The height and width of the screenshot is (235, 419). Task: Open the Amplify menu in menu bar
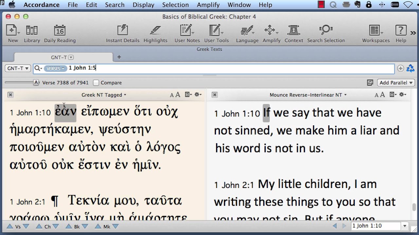208,5
